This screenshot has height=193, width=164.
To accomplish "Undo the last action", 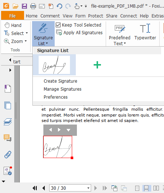I will pos(59,6).
